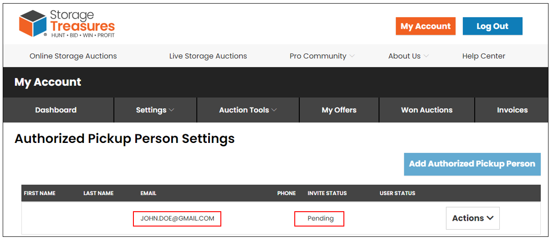Click Add Authorized Pickup Person button
Screen dimensions: 553x240
point(472,164)
